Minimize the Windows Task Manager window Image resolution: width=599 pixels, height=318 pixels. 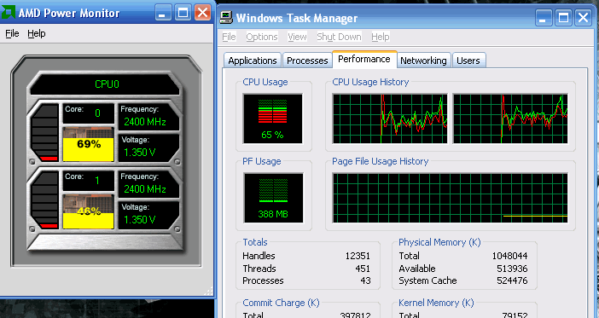pos(544,18)
